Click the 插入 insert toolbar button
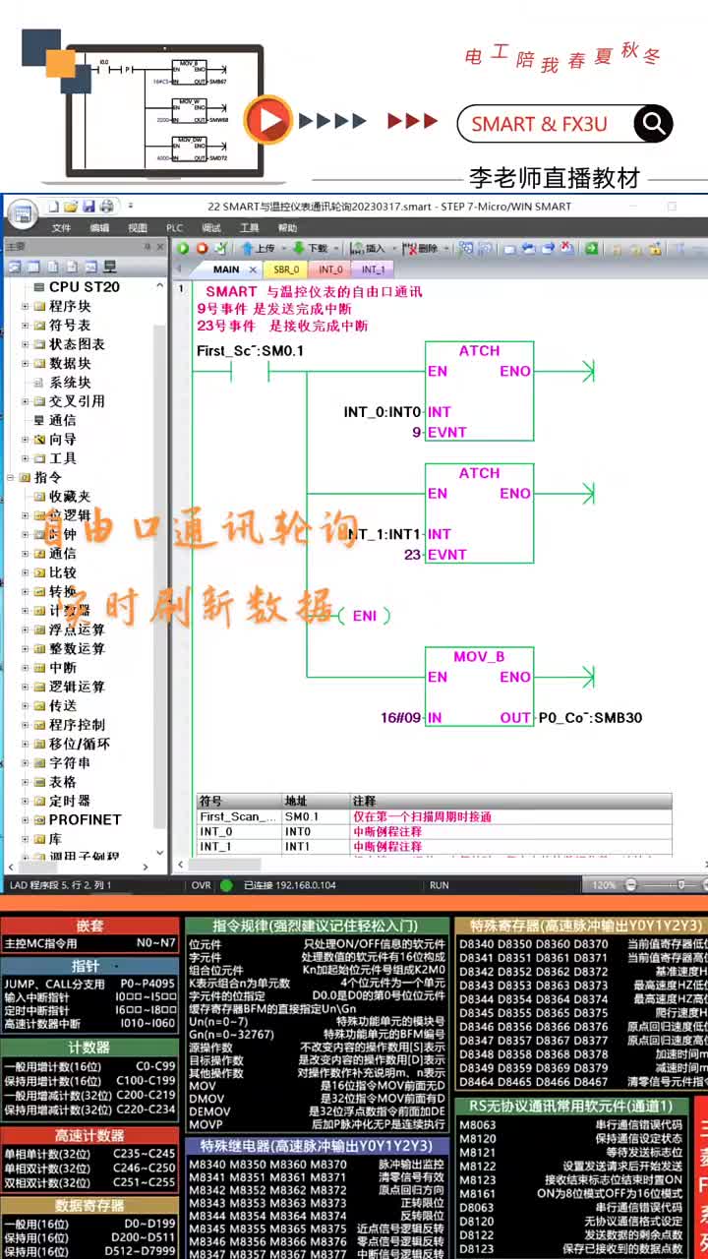The height and width of the screenshot is (1259, 708). pos(368,249)
